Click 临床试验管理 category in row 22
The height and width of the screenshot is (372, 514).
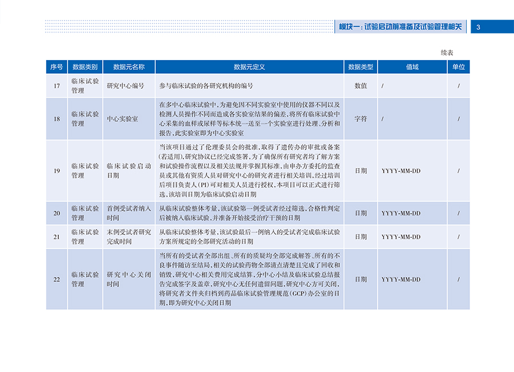(85, 279)
